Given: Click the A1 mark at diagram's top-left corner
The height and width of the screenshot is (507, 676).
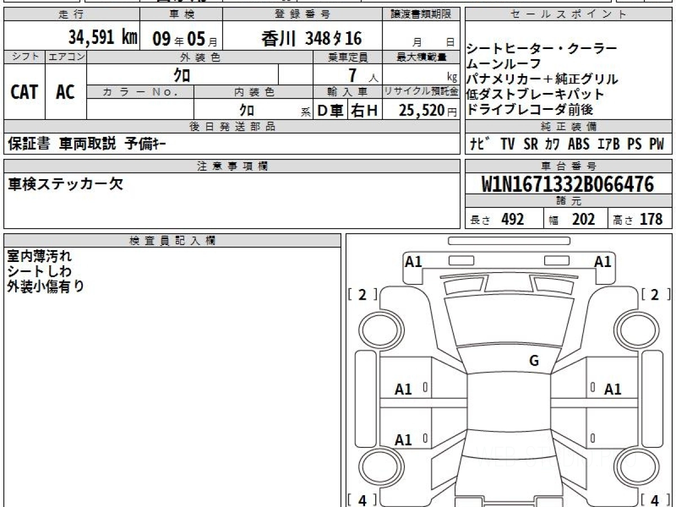Looking at the screenshot, I should [x=413, y=261].
